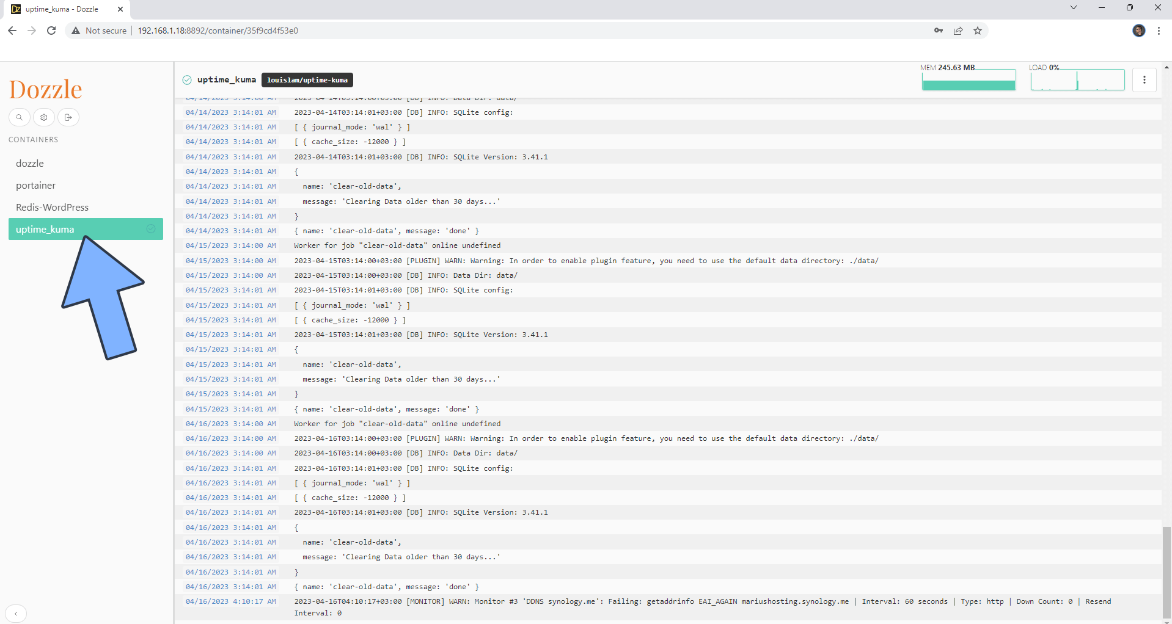Click the check-circle icon on uptime_kuma sidebar row
This screenshot has width=1172, height=624.
coord(151,229)
